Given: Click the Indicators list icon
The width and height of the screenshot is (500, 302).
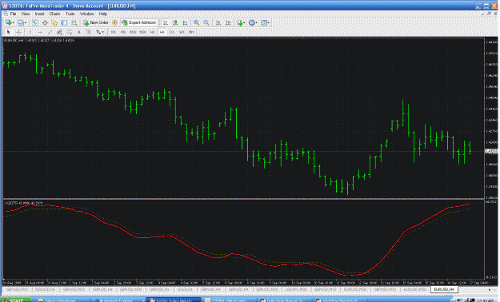Looking at the screenshot, I should (239, 22).
